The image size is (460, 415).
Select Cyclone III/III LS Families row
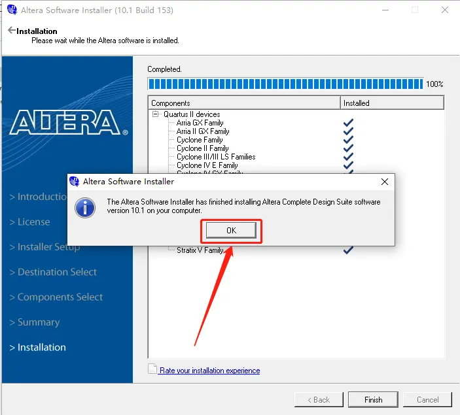click(x=216, y=157)
